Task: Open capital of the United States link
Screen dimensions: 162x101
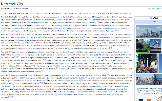Action: coord(76,61)
